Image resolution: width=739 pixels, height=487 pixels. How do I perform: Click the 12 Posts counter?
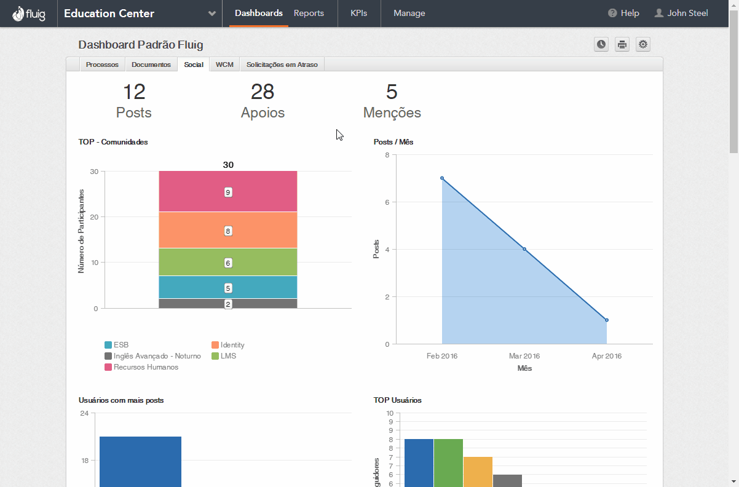click(x=134, y=101)
